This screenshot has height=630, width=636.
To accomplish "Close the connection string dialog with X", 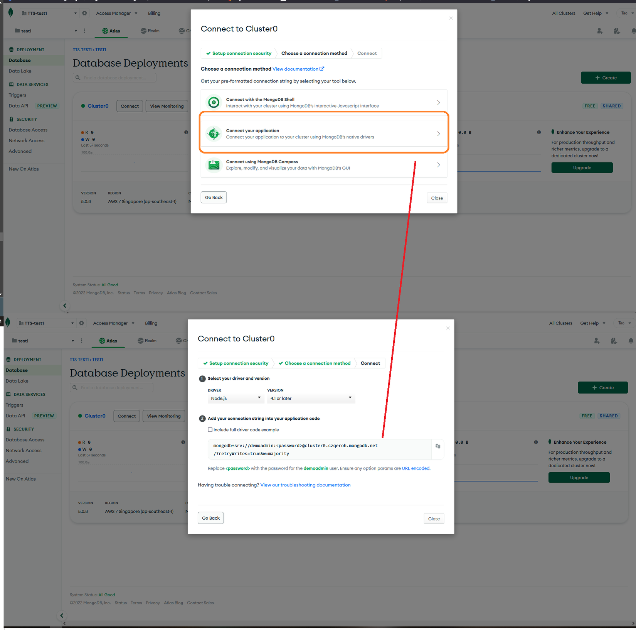I will pyautogui.click(x=448, y=328).
